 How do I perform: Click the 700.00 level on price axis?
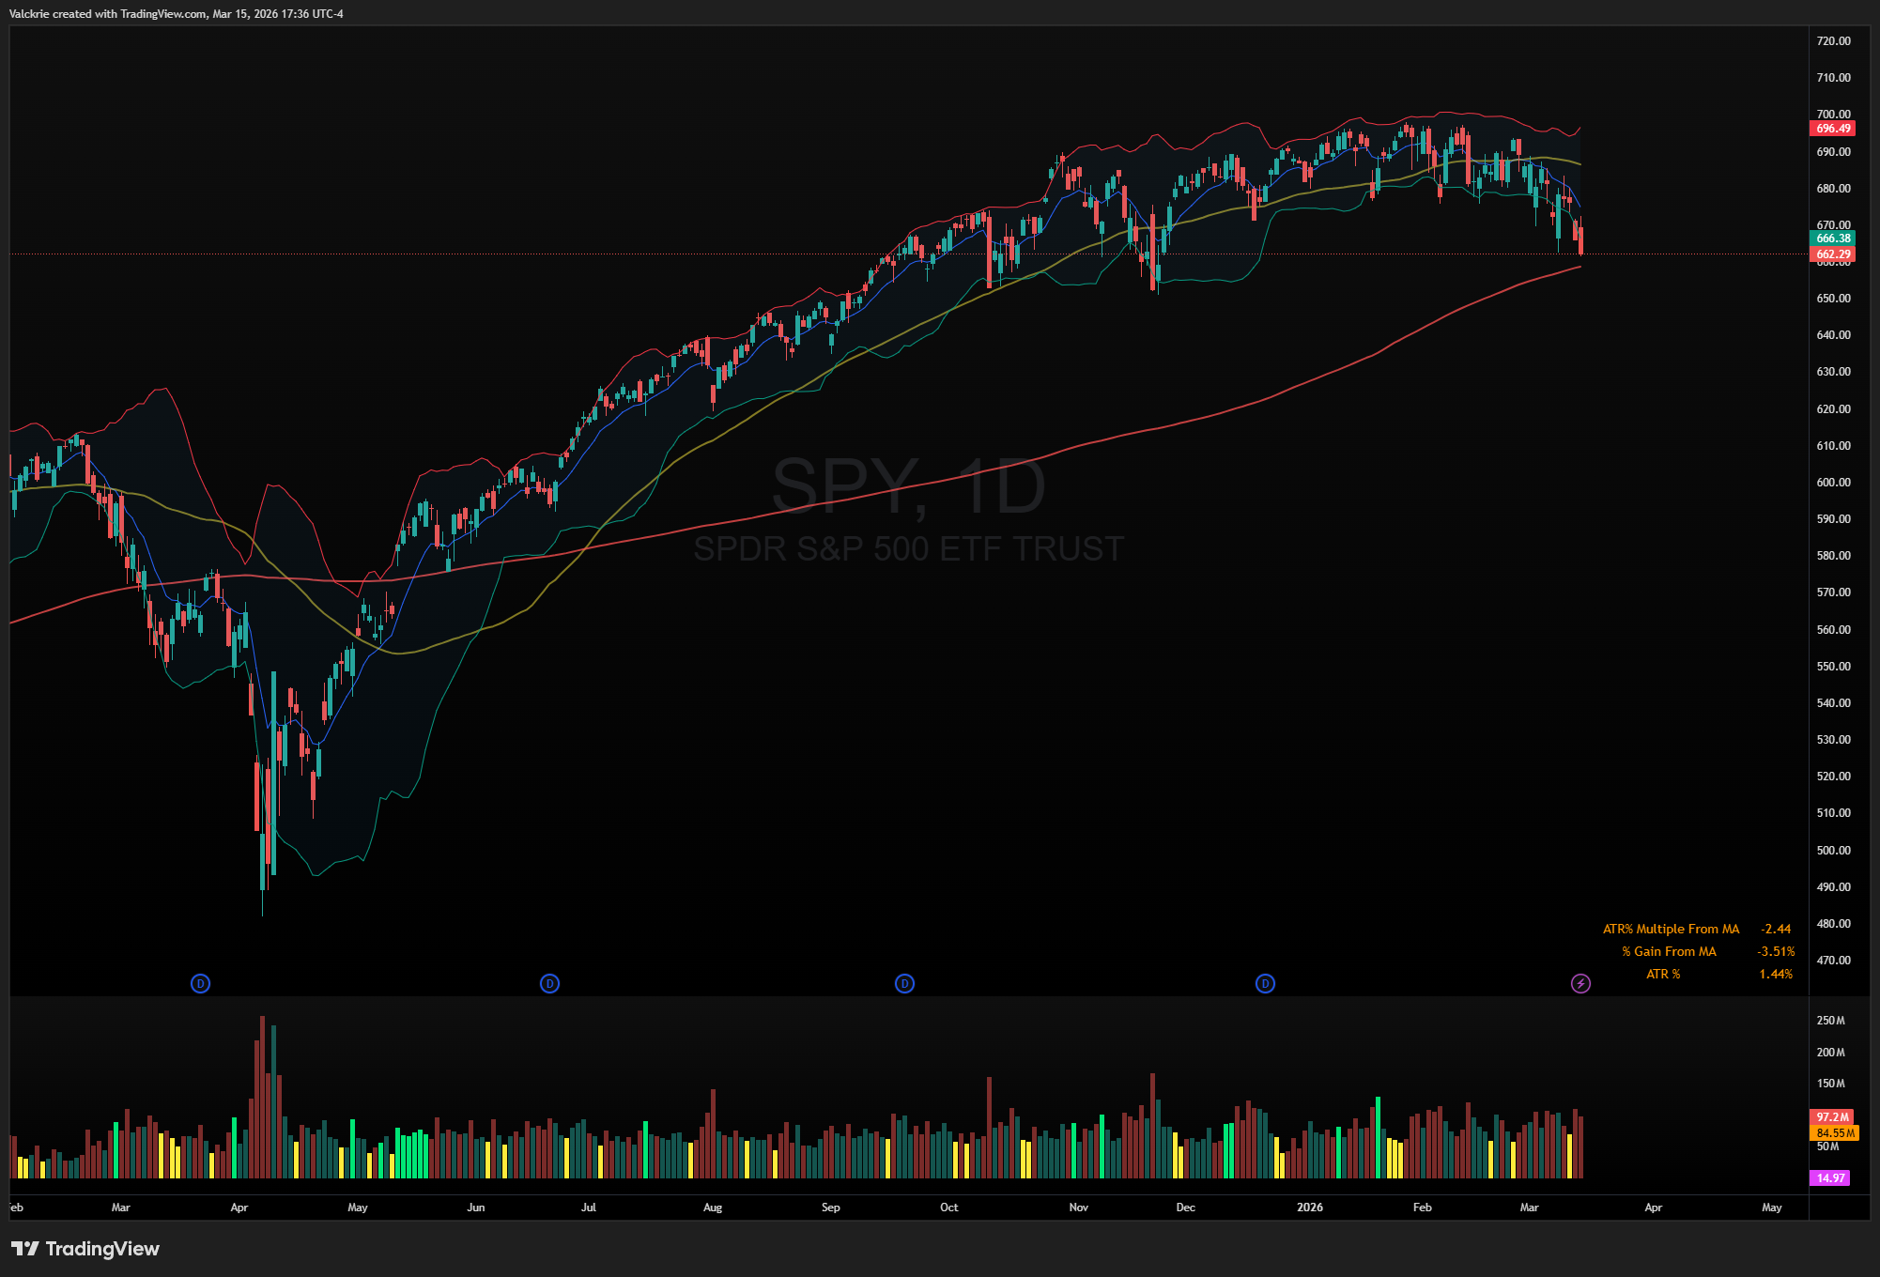pos(1833,115)
